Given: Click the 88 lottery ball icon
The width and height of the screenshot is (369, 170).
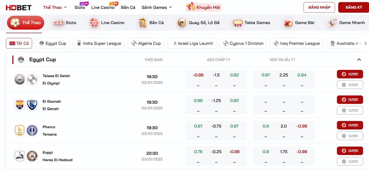Looking at the screenshot, I should (x=182, y=23).
